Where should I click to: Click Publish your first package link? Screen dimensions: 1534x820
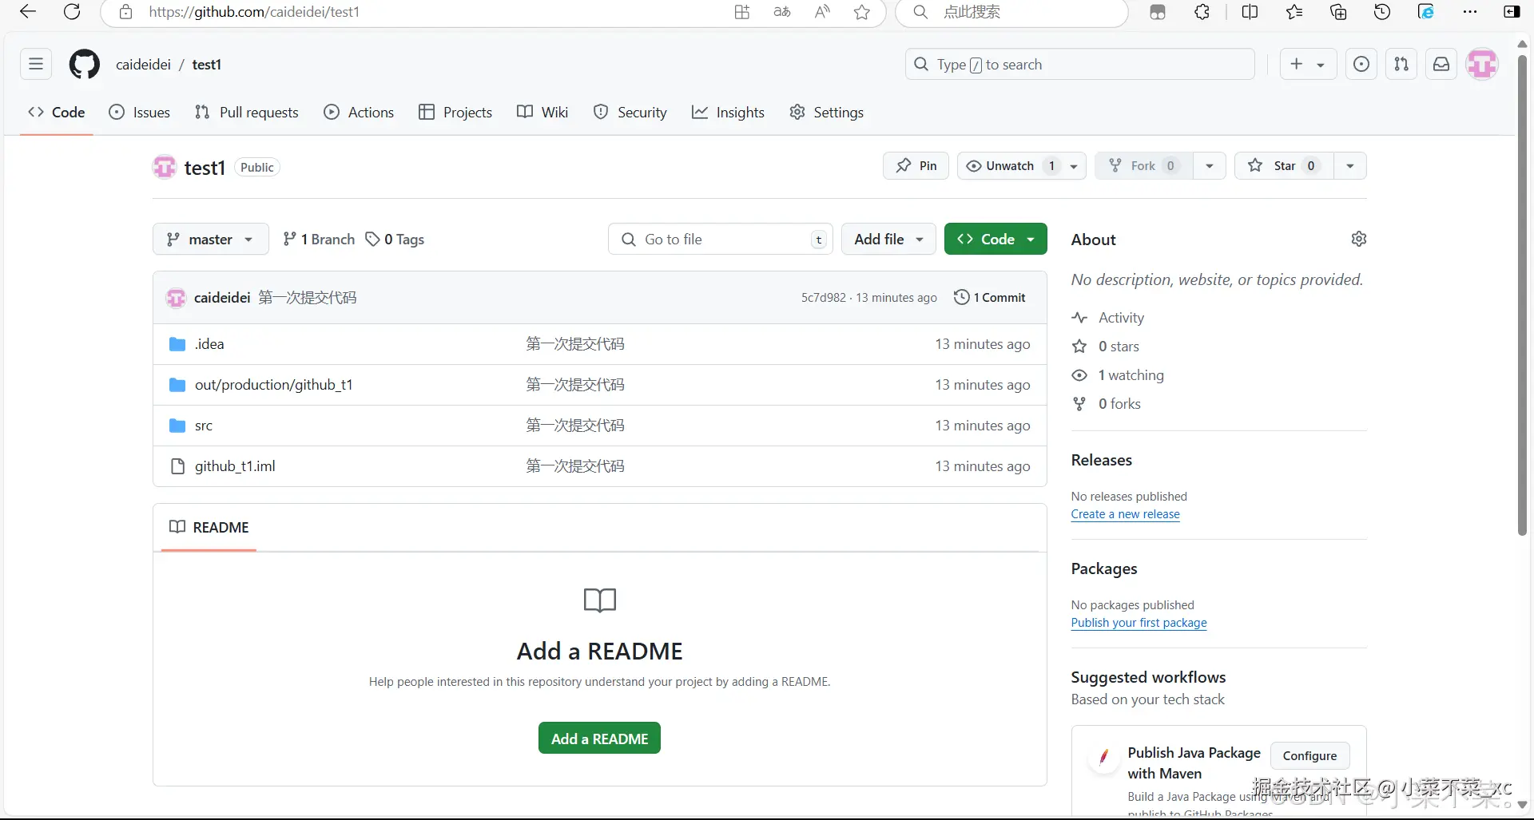[1139, 623]
